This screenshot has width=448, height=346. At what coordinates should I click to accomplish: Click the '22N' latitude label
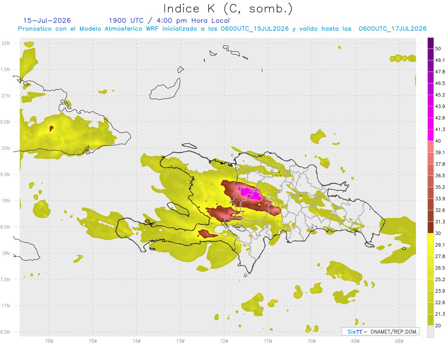click(6, 43)
